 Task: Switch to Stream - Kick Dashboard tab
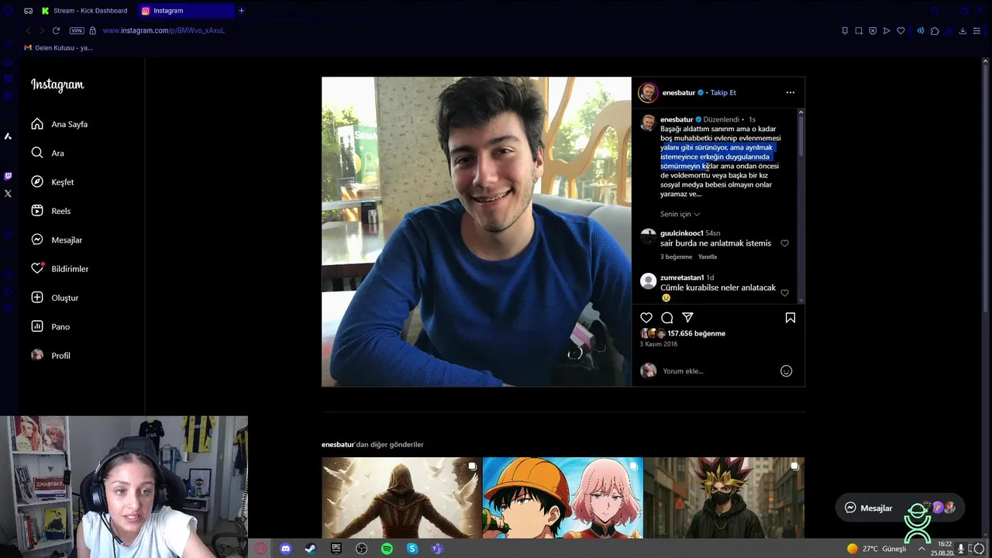[x=84, y=11]
